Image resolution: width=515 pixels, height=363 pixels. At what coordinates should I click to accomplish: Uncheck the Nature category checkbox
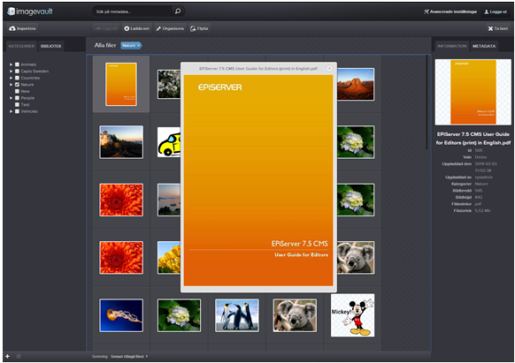[17, 85]
